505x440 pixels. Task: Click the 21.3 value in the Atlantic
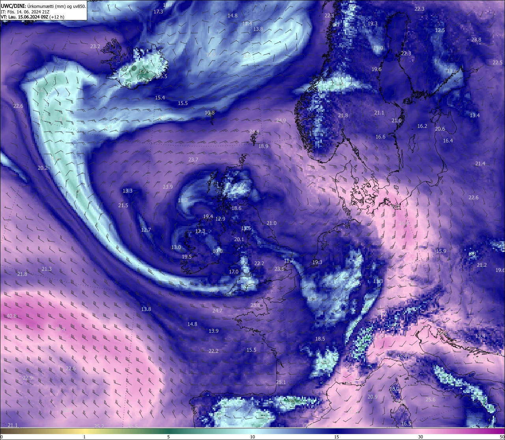point(47,269)
